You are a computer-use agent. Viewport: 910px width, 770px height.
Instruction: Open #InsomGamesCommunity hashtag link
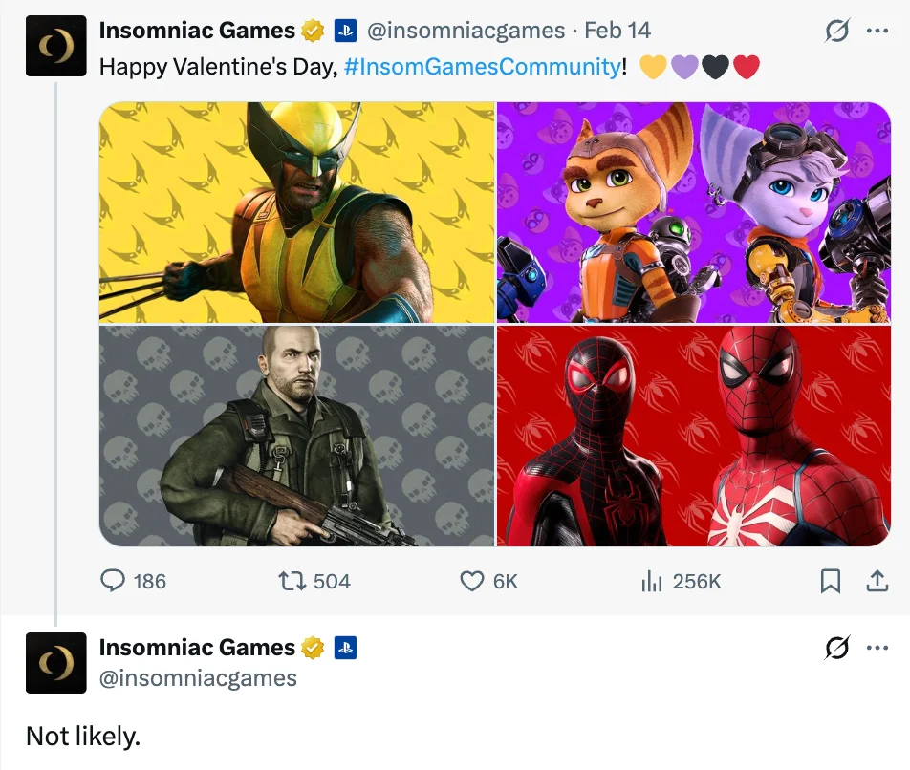tap(481, 67)
